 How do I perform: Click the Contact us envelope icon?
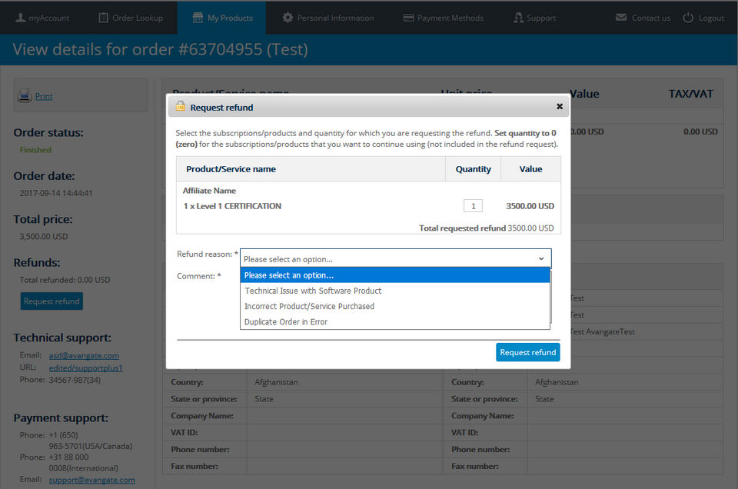coord(621,18)
